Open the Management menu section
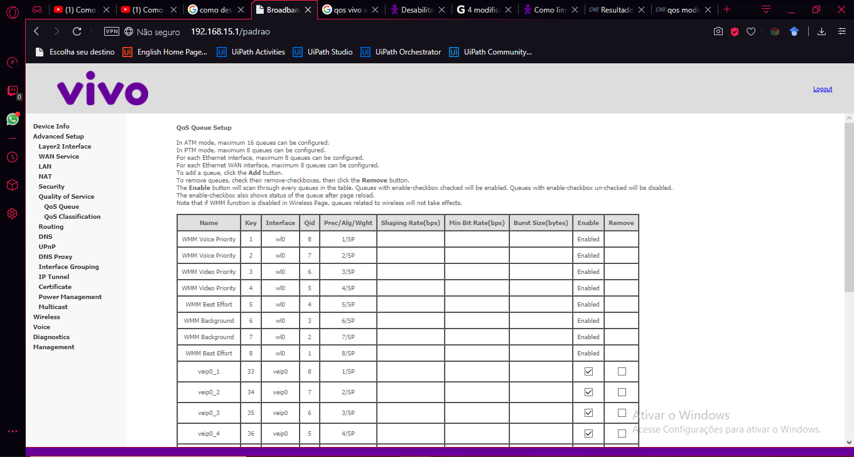The width and height of the screenshot is (854, 457). click(54, 347)
